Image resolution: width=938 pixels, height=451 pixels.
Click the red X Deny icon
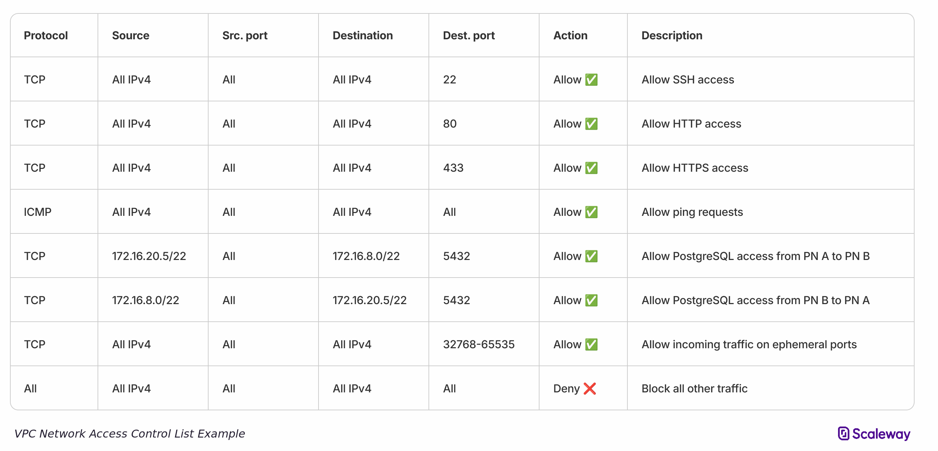589,388
